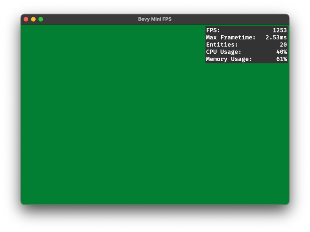310x232 pixels.
Task: Click the Memory Usage: label
Action: pos(229,59)
